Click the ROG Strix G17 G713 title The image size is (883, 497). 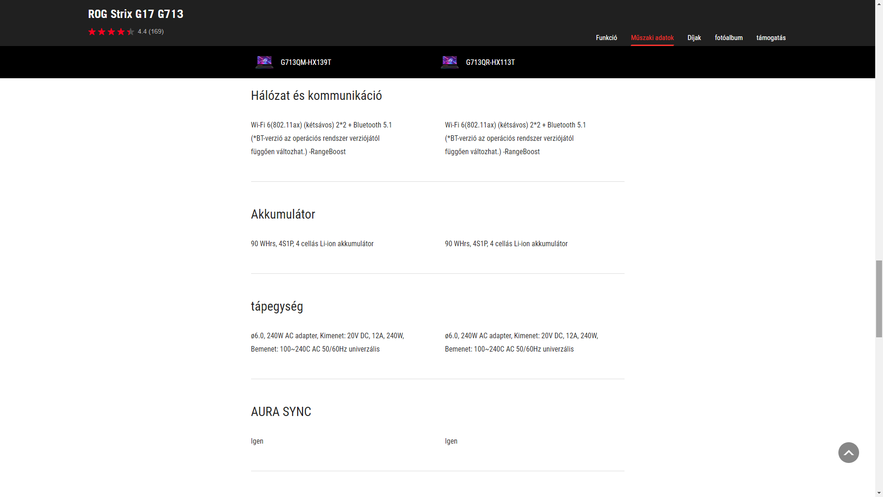pyautogui.click(x=136, y=14)
